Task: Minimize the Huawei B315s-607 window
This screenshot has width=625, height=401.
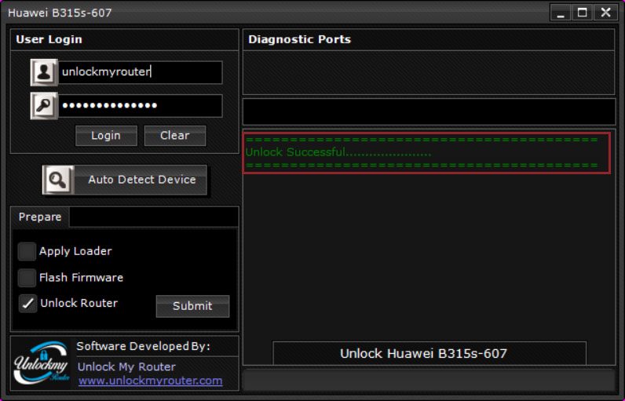Action: [x=561, y=13]
